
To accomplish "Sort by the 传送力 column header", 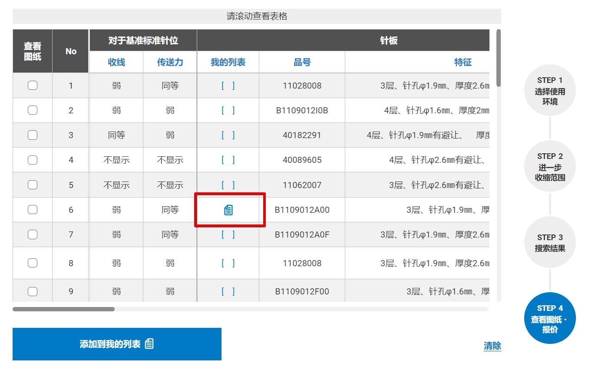I will 170,63.
